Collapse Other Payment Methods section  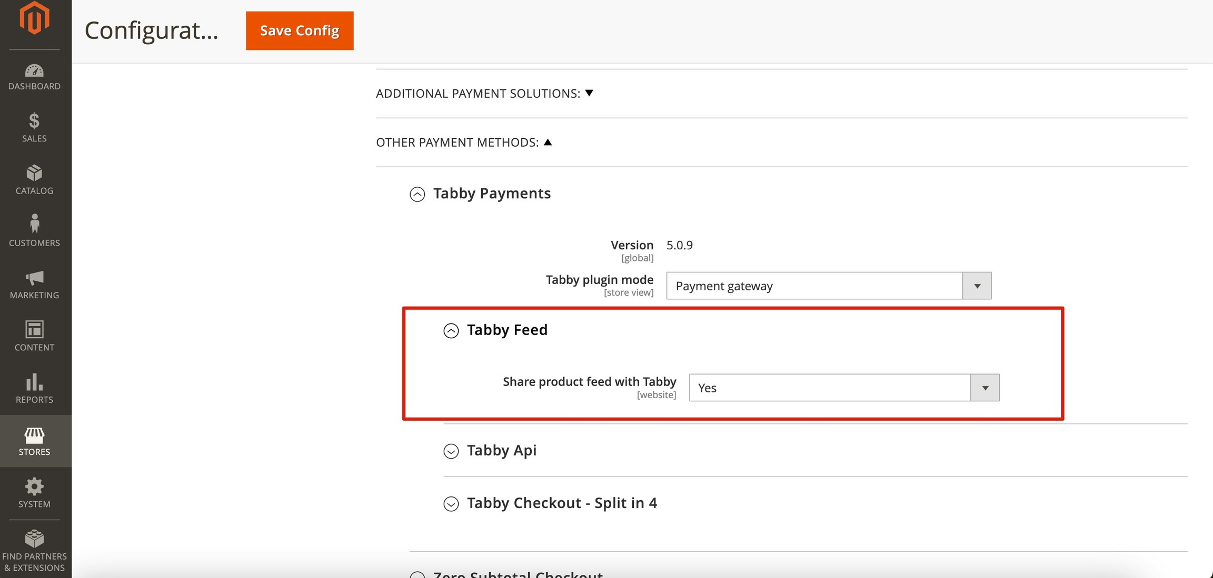464,143
